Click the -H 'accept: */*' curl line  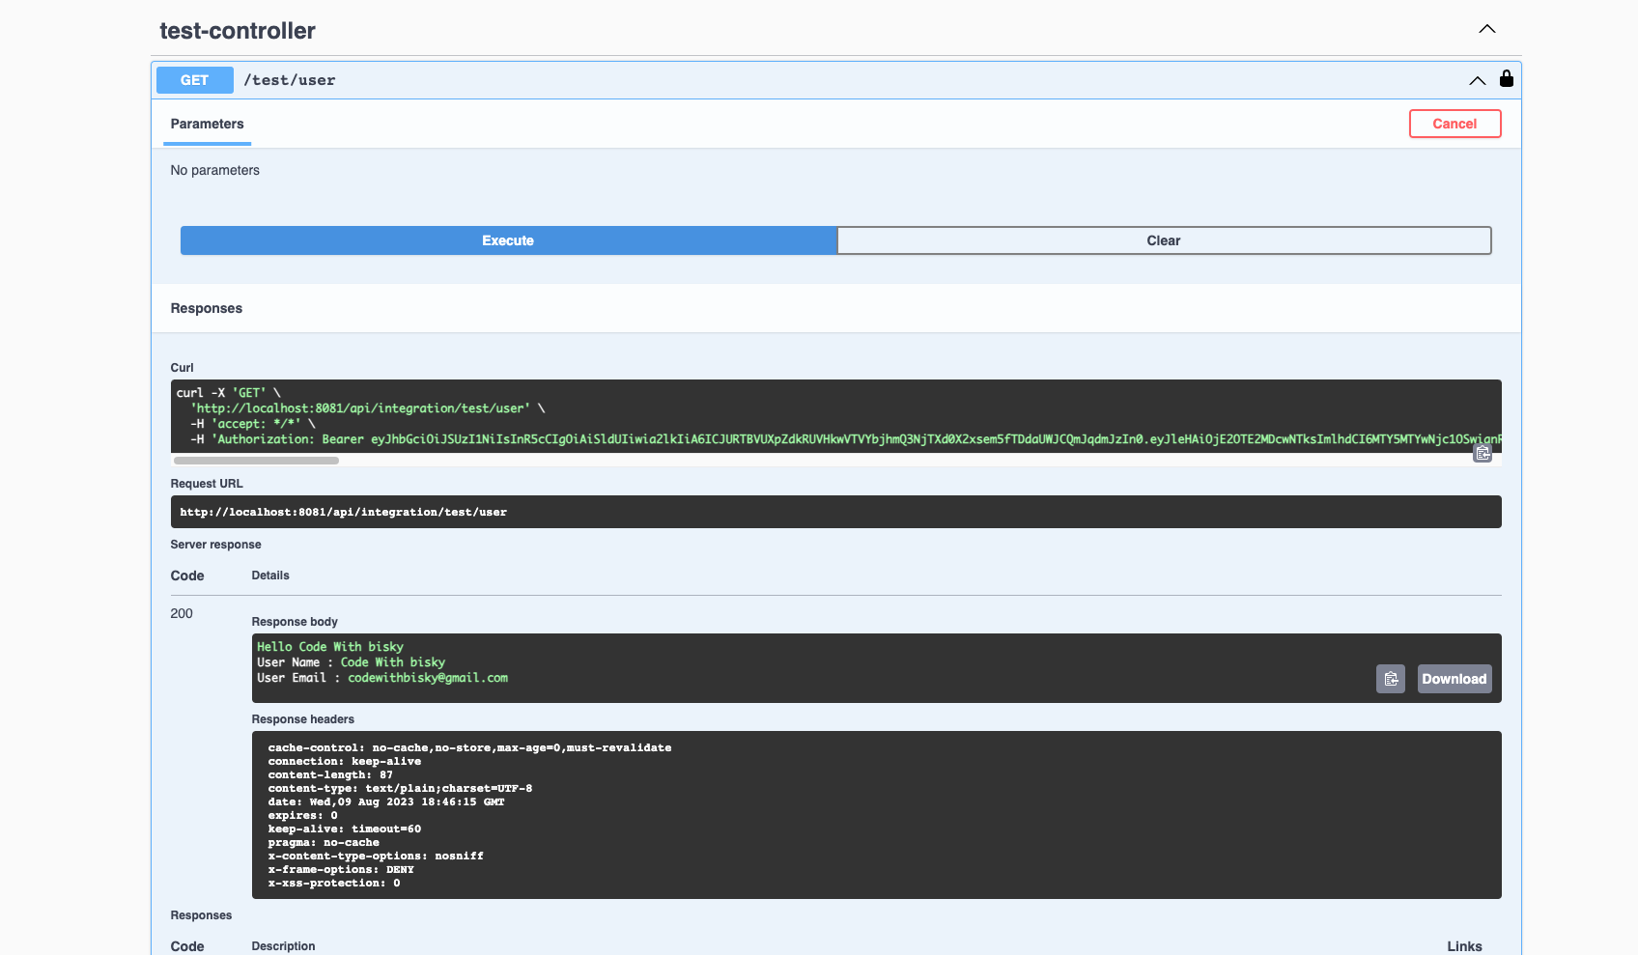pos(253,424)
